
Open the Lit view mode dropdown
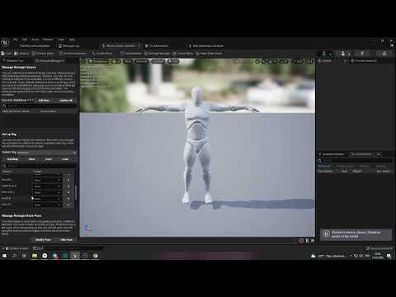pyautogui.click(x=116, y=61)
